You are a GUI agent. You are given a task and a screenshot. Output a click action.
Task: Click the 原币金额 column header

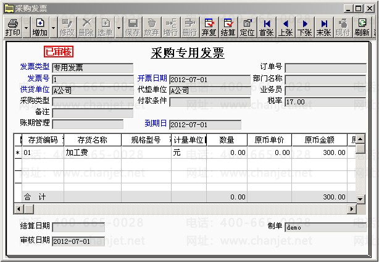[319, 140]
